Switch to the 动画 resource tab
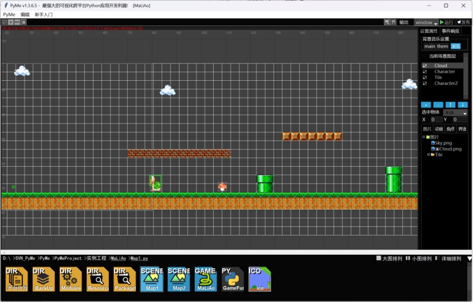Screen dimensions: 473x302 pos(439,129)
